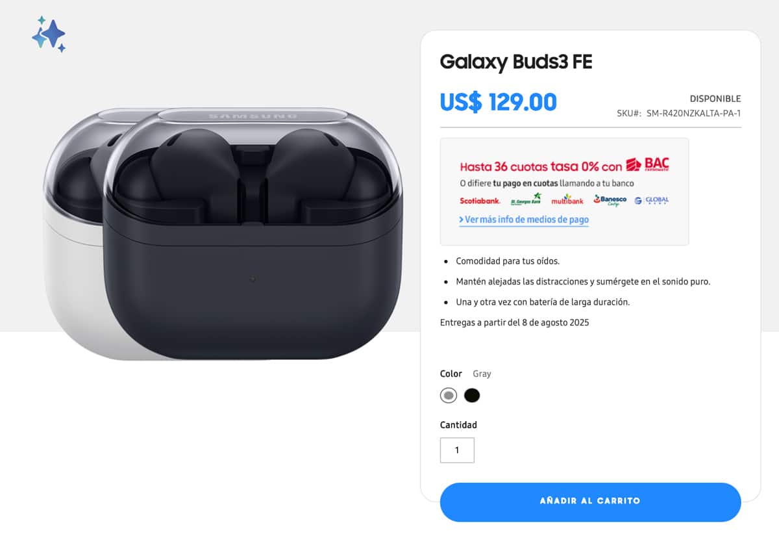Click the BAC Credomatic logo

pyautogui.click(x=647, y=165)
